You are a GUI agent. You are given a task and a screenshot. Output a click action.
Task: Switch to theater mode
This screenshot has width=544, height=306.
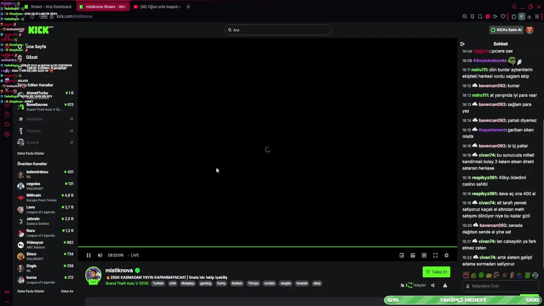coord(424,255)
